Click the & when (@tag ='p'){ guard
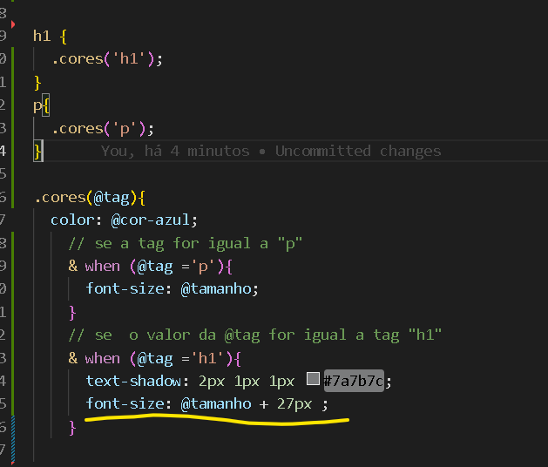Viewport: 548px width, 467px height. pyautogui.click(x=150, y=267)
